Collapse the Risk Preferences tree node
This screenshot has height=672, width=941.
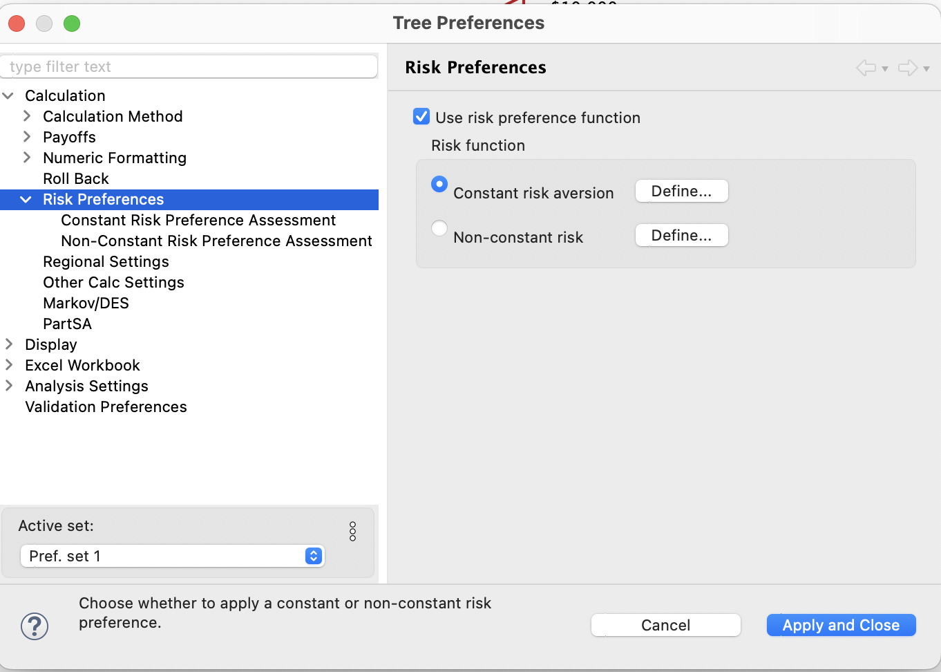[26, 199]
